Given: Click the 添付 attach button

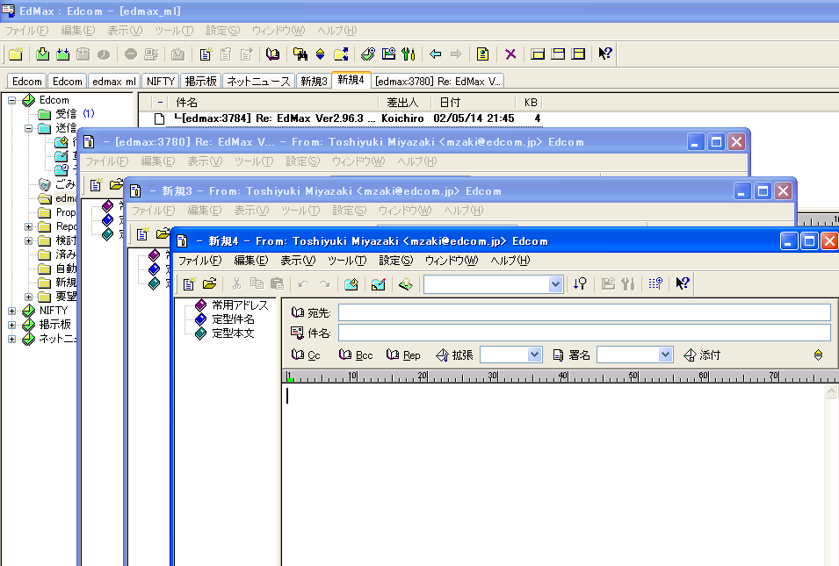Looking at the screenshot, I should 702,355.
